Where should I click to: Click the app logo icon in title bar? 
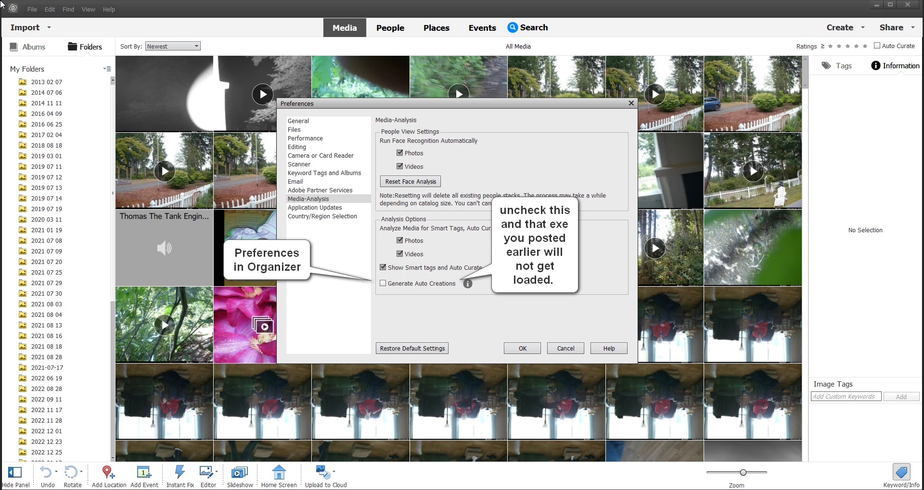[13, 8]
